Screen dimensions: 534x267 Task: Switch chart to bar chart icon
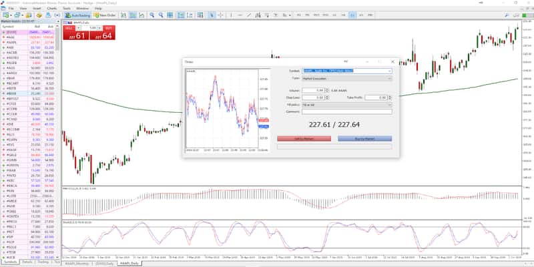click(123, 15)
